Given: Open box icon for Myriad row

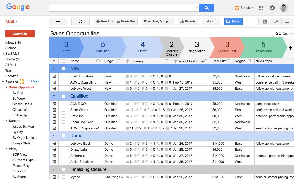Looking at the screenshot, I should click(54, 177).
